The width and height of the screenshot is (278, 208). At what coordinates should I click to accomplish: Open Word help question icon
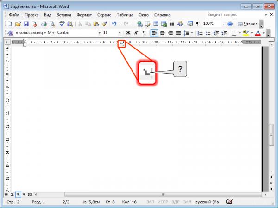tap(230, 24)
